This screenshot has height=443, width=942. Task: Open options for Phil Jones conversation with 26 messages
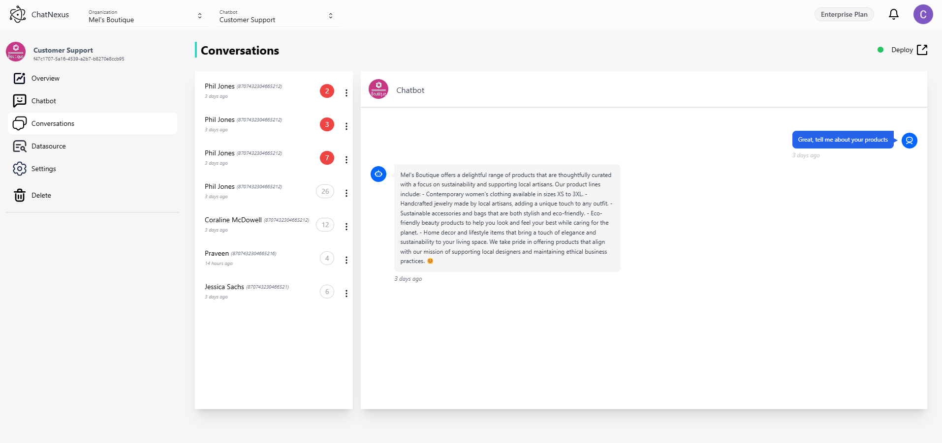[x=346, y=193]
